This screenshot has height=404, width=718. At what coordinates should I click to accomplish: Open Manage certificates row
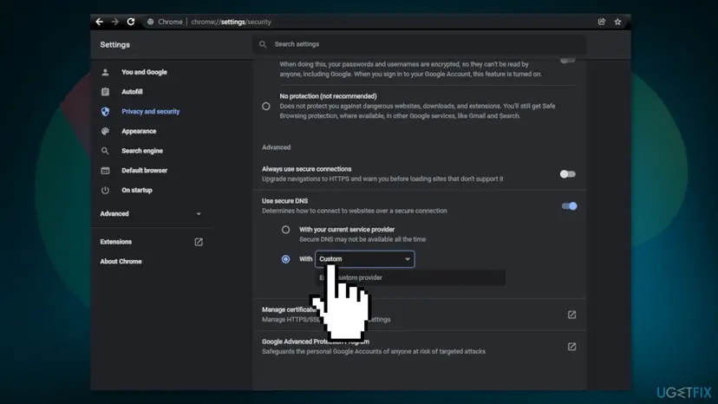(419, 315)
